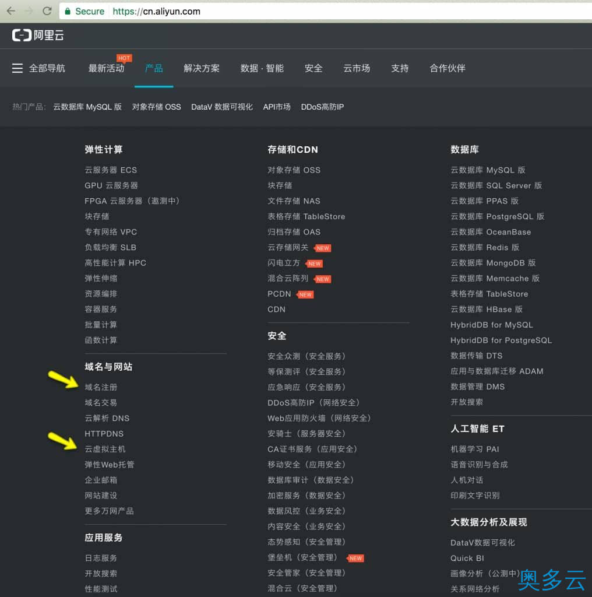
Task: Click the browser forward arrow
Action: tap(29, 11)
